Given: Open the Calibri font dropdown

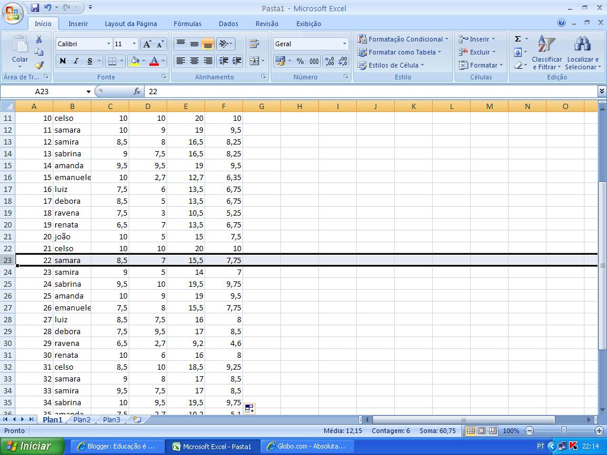Looking at the screenshot, I should (108, 44).
